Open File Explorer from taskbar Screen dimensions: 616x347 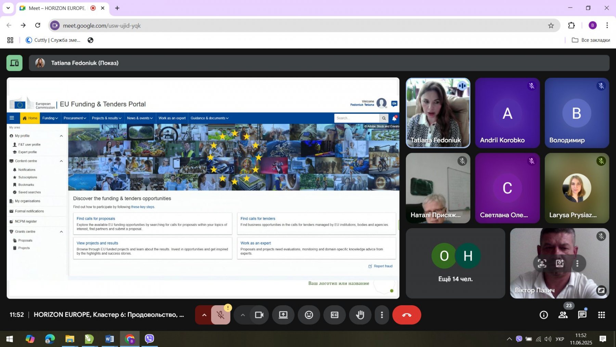pos(70,339)
